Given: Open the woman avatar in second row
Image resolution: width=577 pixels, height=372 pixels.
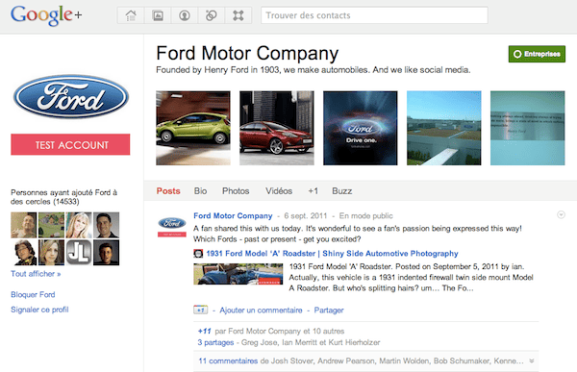Looking at the screenshot, I should click(51, 253).
